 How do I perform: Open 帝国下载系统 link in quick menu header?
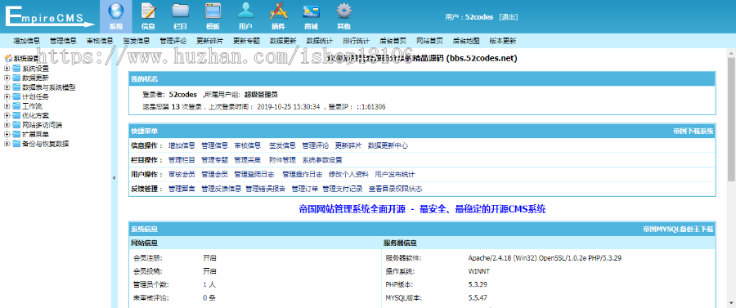tap(693, 131)
